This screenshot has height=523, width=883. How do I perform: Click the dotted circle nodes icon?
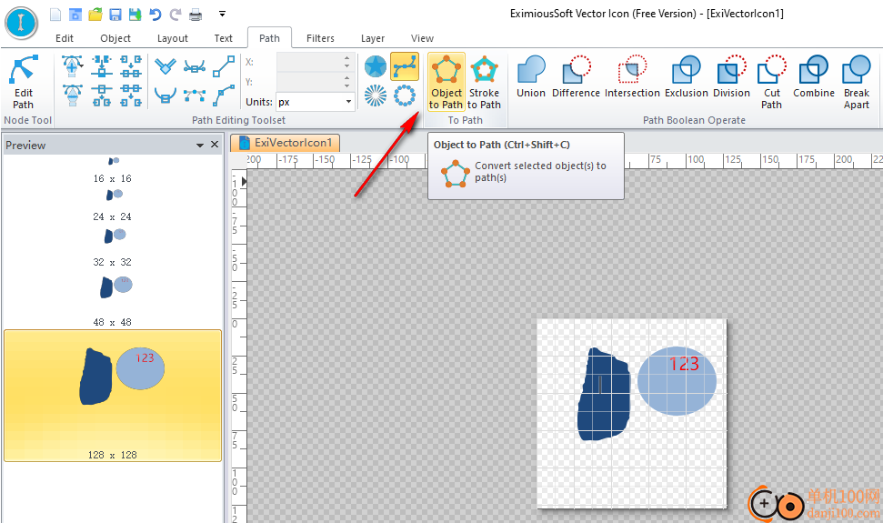point(405,96)
